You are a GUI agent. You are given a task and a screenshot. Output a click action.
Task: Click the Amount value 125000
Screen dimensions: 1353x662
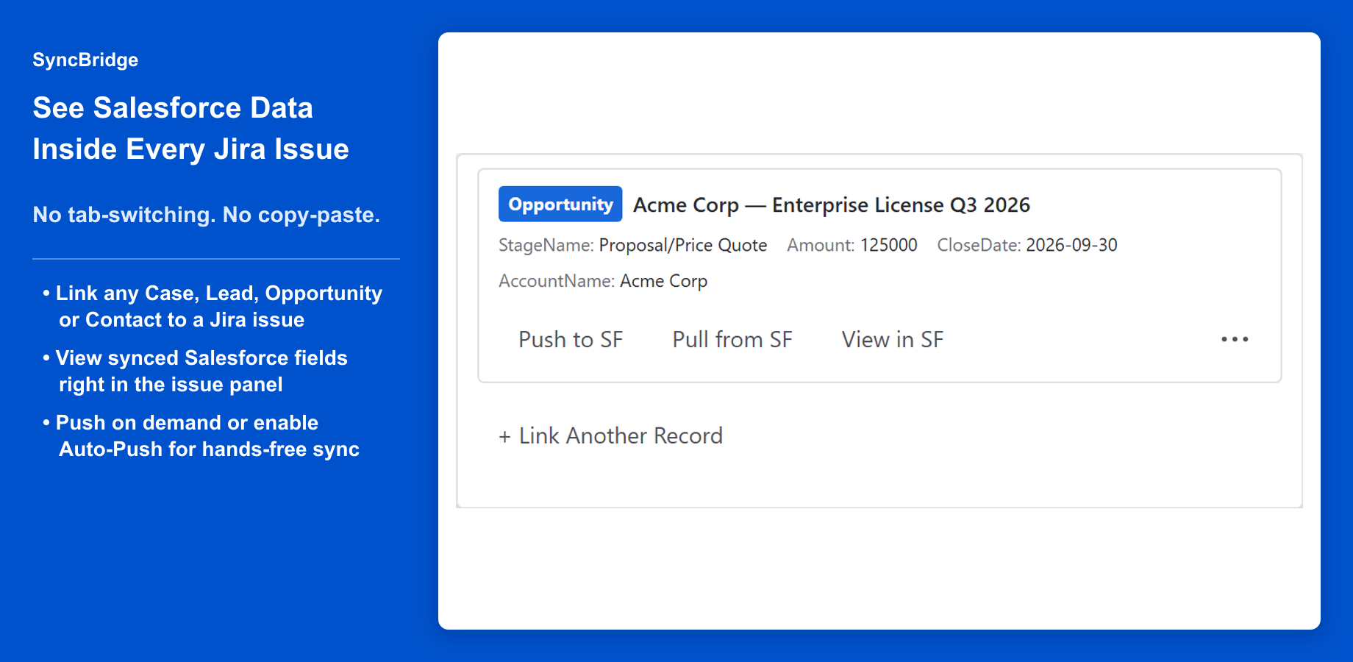(x=889, y=245)
